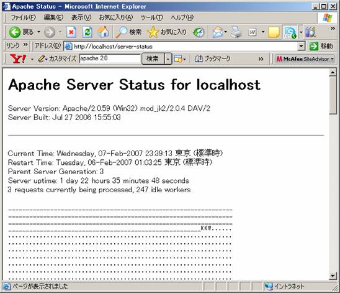The image size is (340, 293).
Task: Click the KKW scoreboard characters
Action: click(x=206, y=228)
